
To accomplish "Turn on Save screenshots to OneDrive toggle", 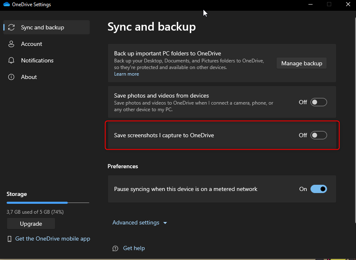I will click(319, 135).
